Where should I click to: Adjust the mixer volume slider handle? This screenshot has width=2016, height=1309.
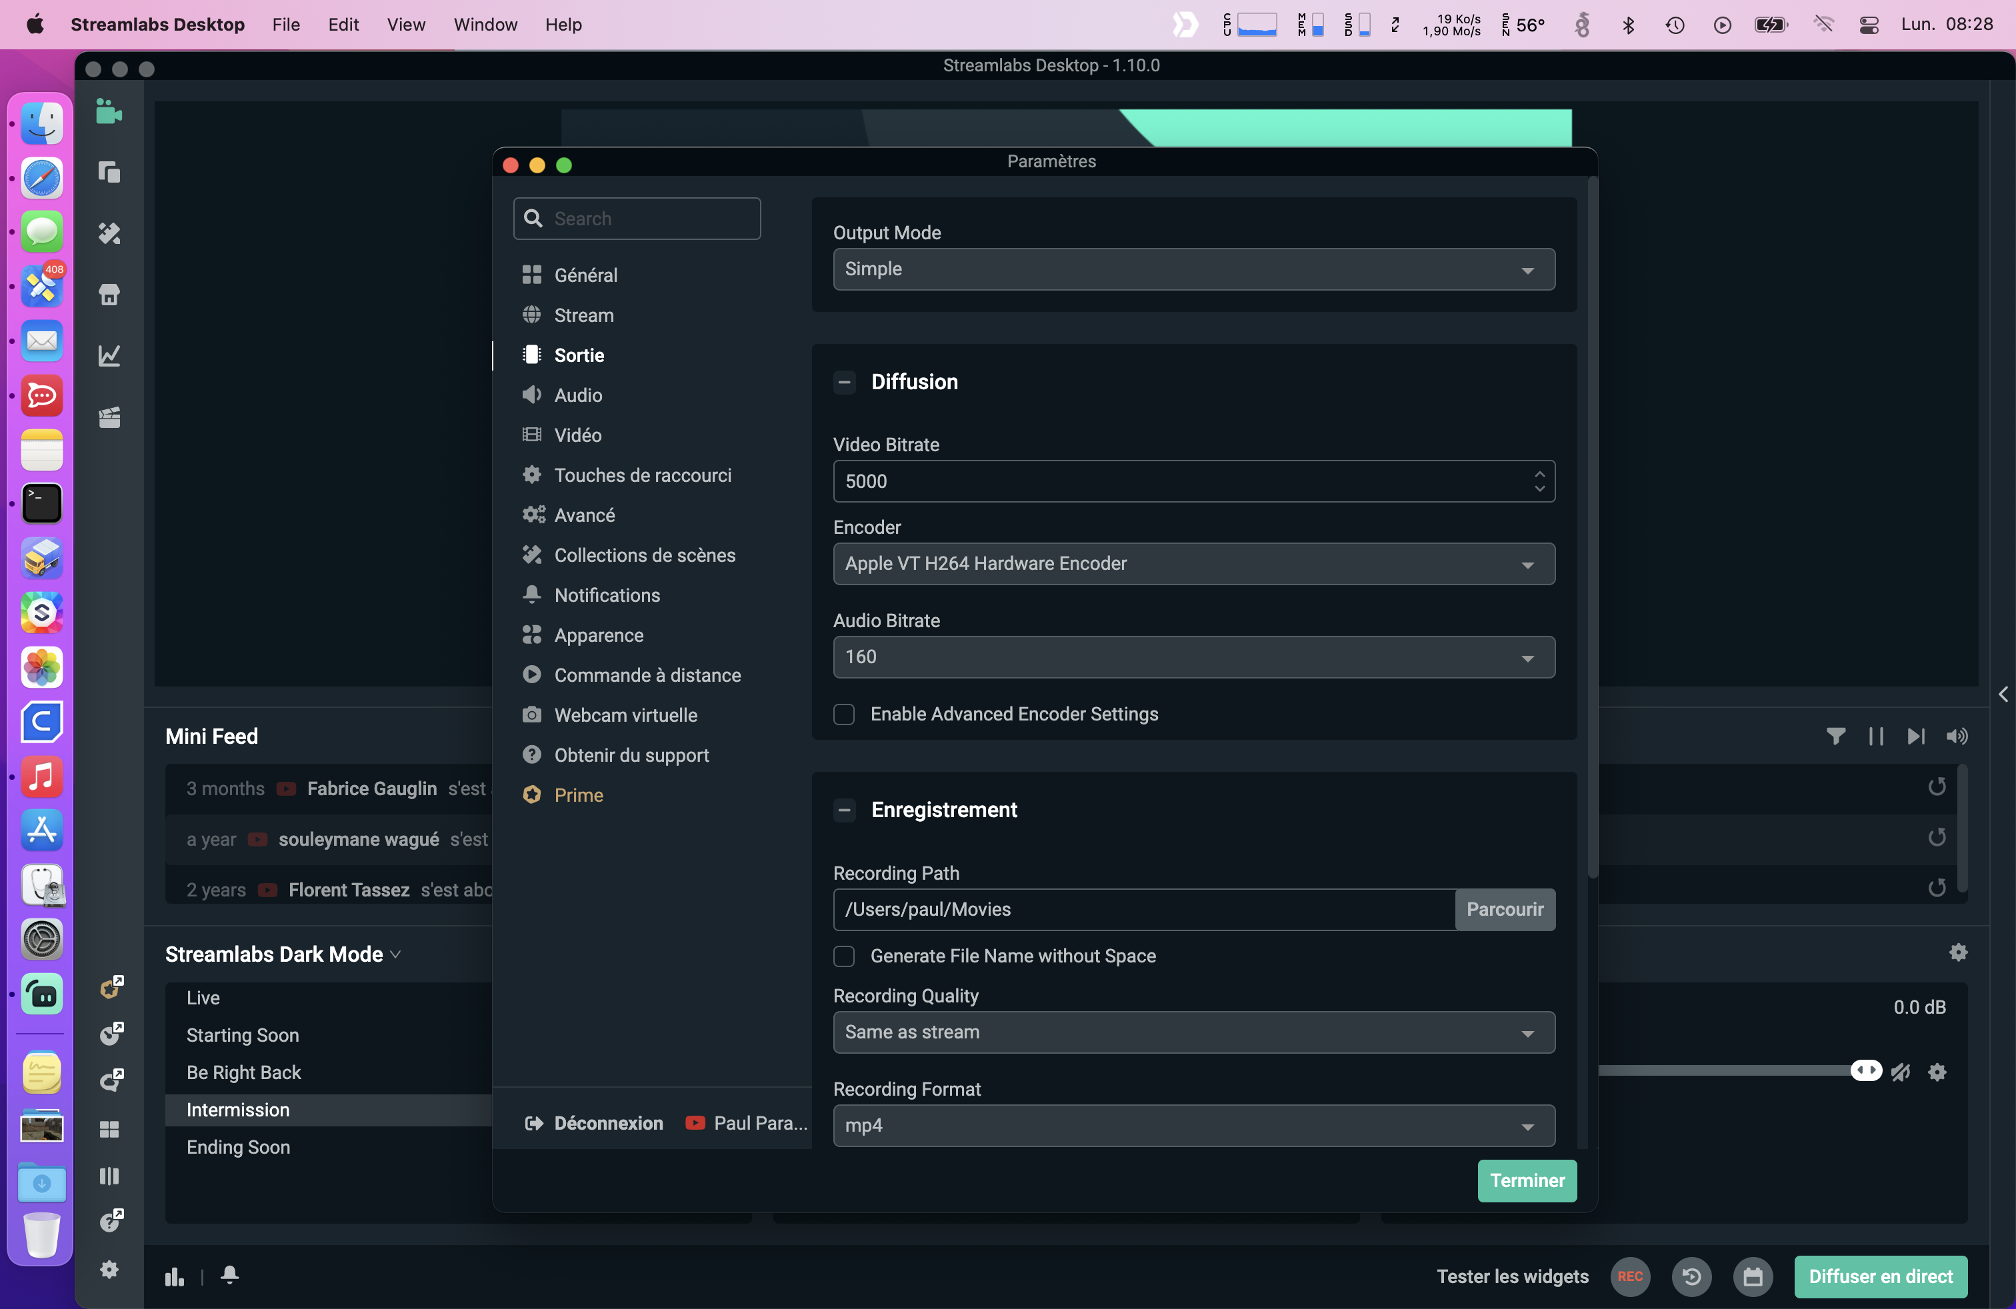1866,1071
